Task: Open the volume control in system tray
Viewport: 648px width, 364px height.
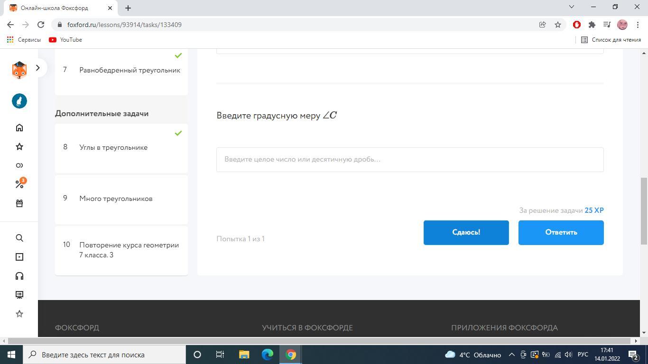Action: click(x=568, y=355)
